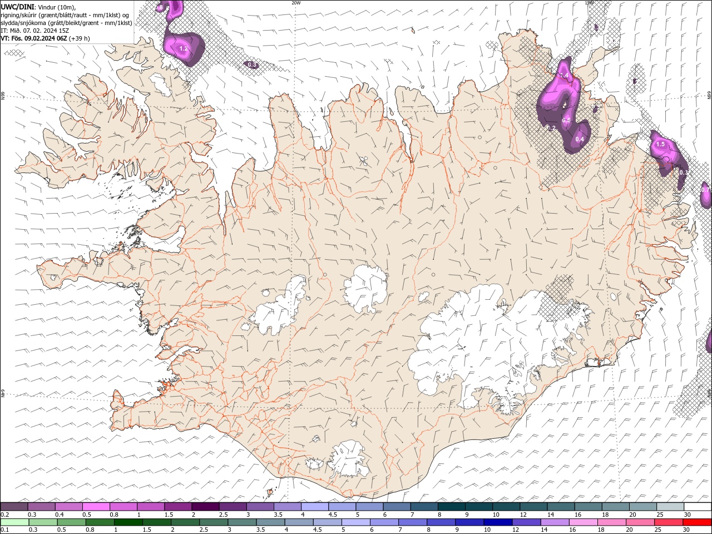The height and width of the screenshot is (534, 712).
Task: Click the 'slydda/snjókoma' legend description line
Action: coord(66,23)
